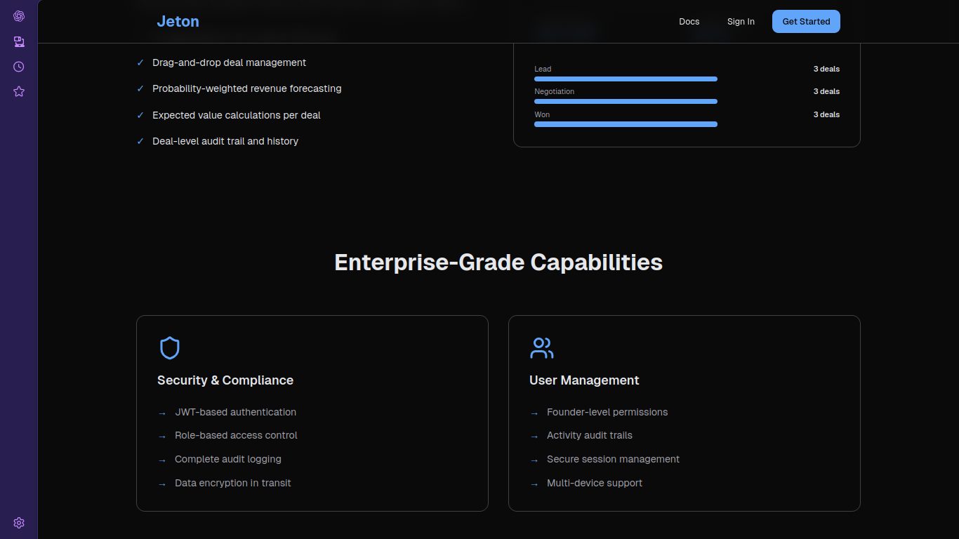Click '3 deals' count beside Lead
Image resolution: width=959 pixels, height=539 pixels.
[x=826, y=69]
